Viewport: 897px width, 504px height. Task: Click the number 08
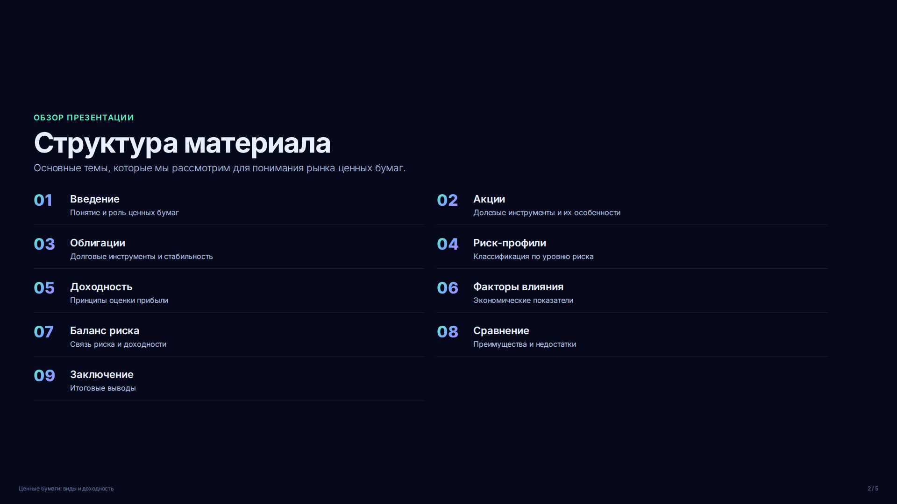448,332
